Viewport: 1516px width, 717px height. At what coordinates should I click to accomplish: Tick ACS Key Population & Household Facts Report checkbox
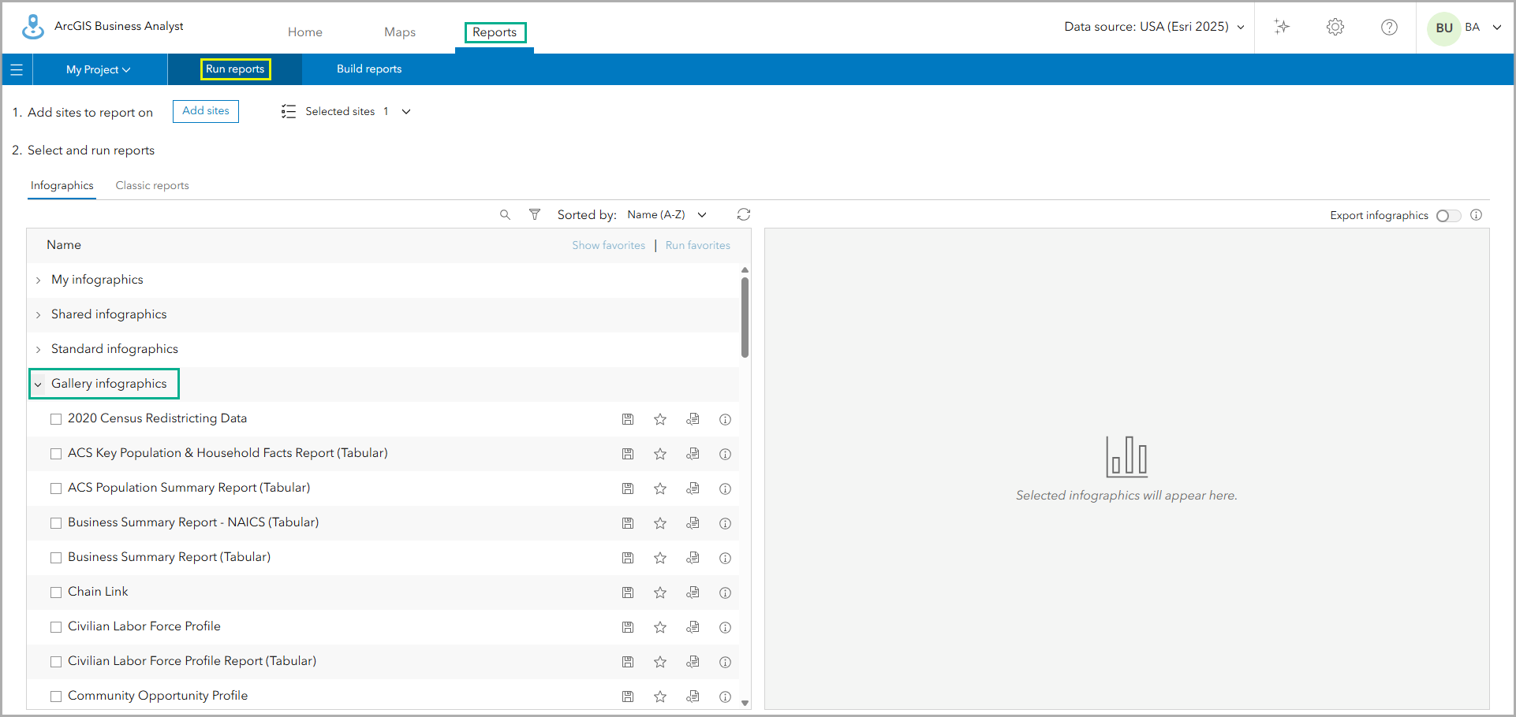56,454
